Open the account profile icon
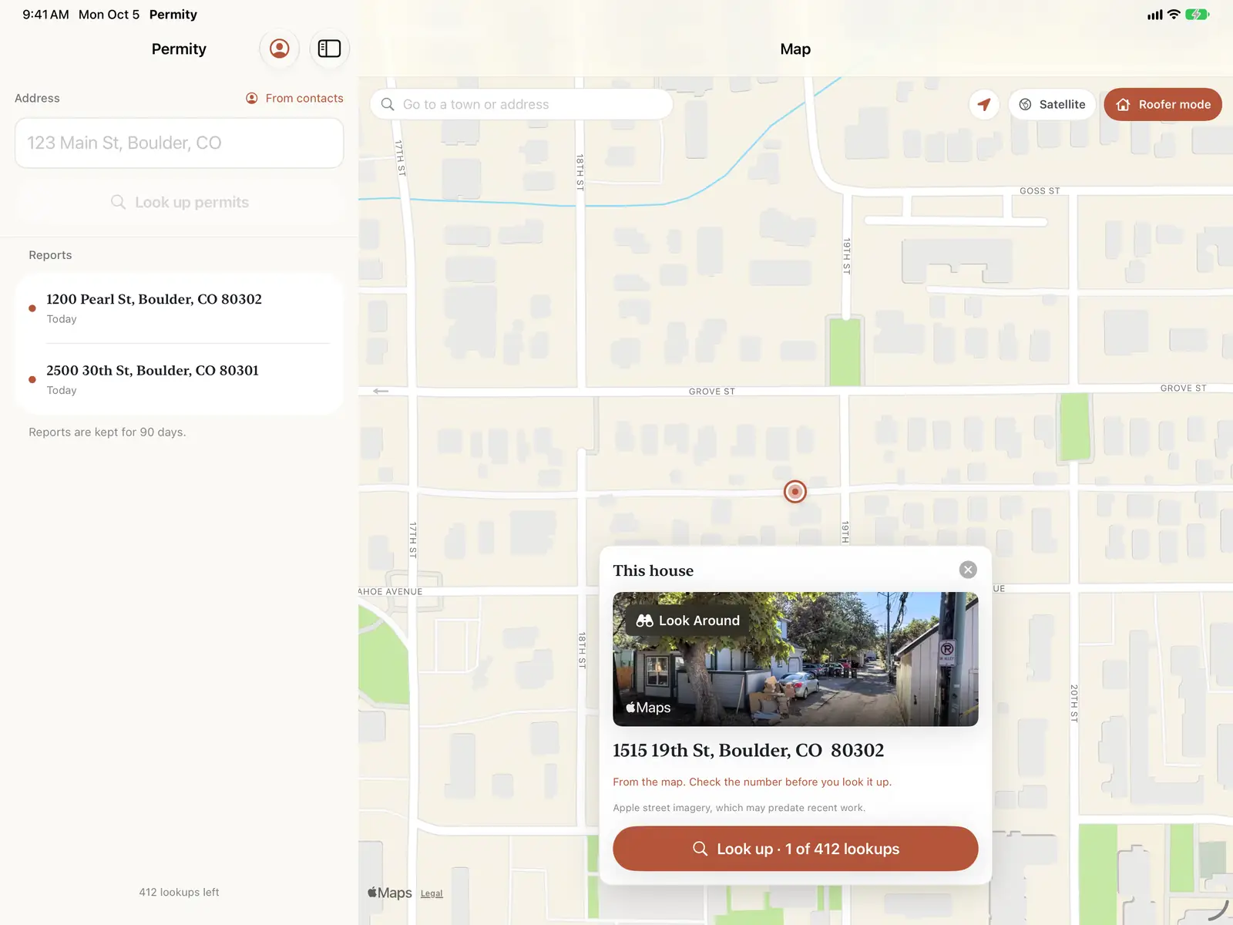Viewport: 1233px width, 925px height. [x=279, y=49]
